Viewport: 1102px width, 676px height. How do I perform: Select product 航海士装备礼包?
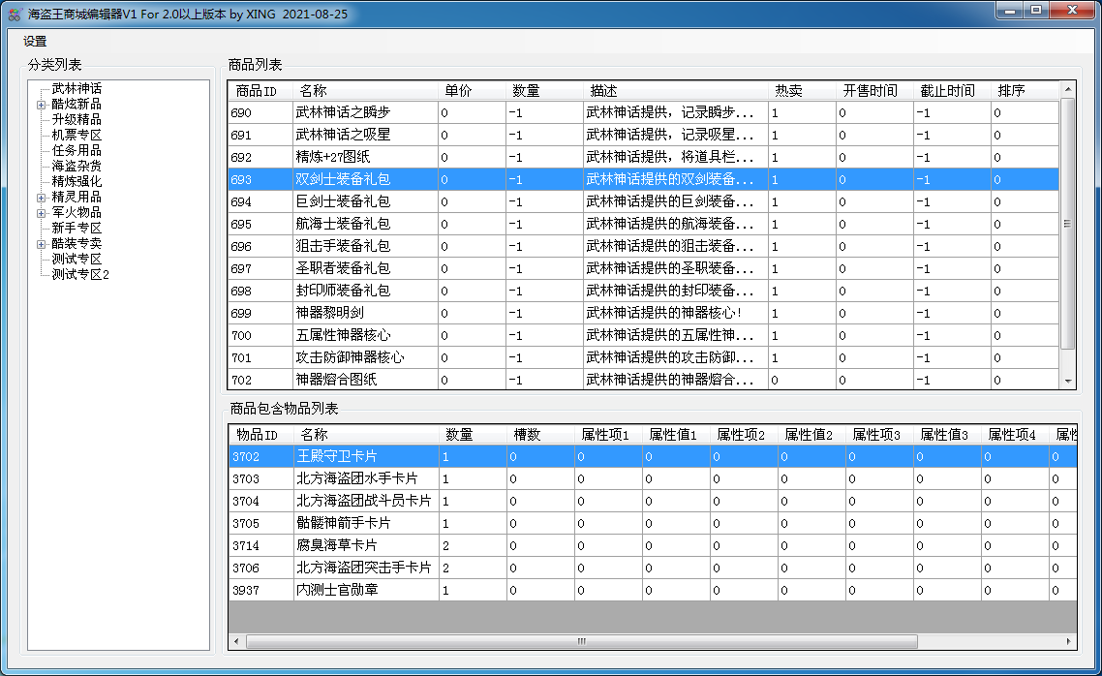pos(644,224)
